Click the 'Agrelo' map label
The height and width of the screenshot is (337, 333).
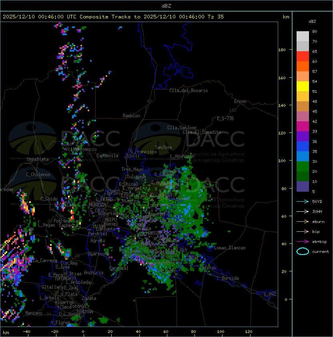[x=98, y=241]
